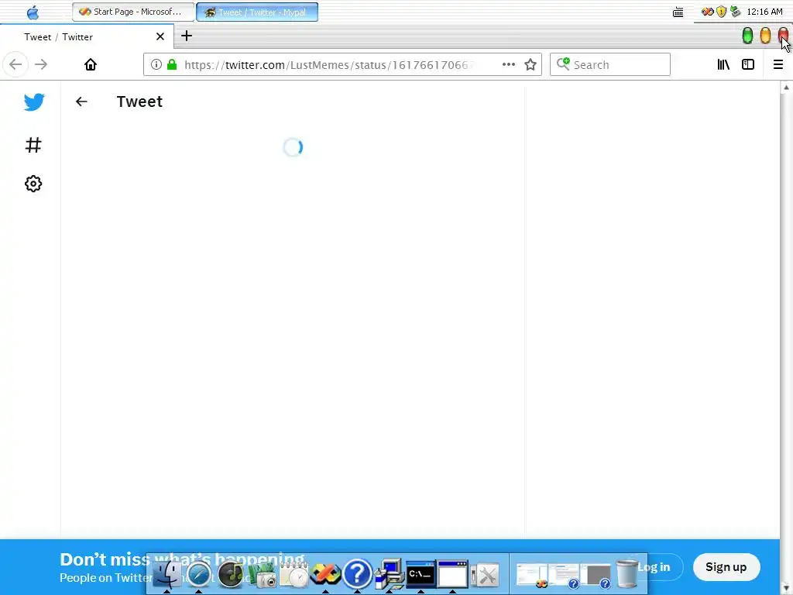Screen dimensions: 793x595
Task: Open the photo camera dock icon
Action: [x=262, y=576]
